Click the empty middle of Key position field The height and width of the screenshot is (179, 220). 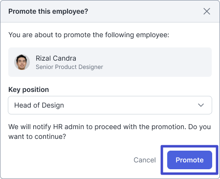tap(131, 105)
